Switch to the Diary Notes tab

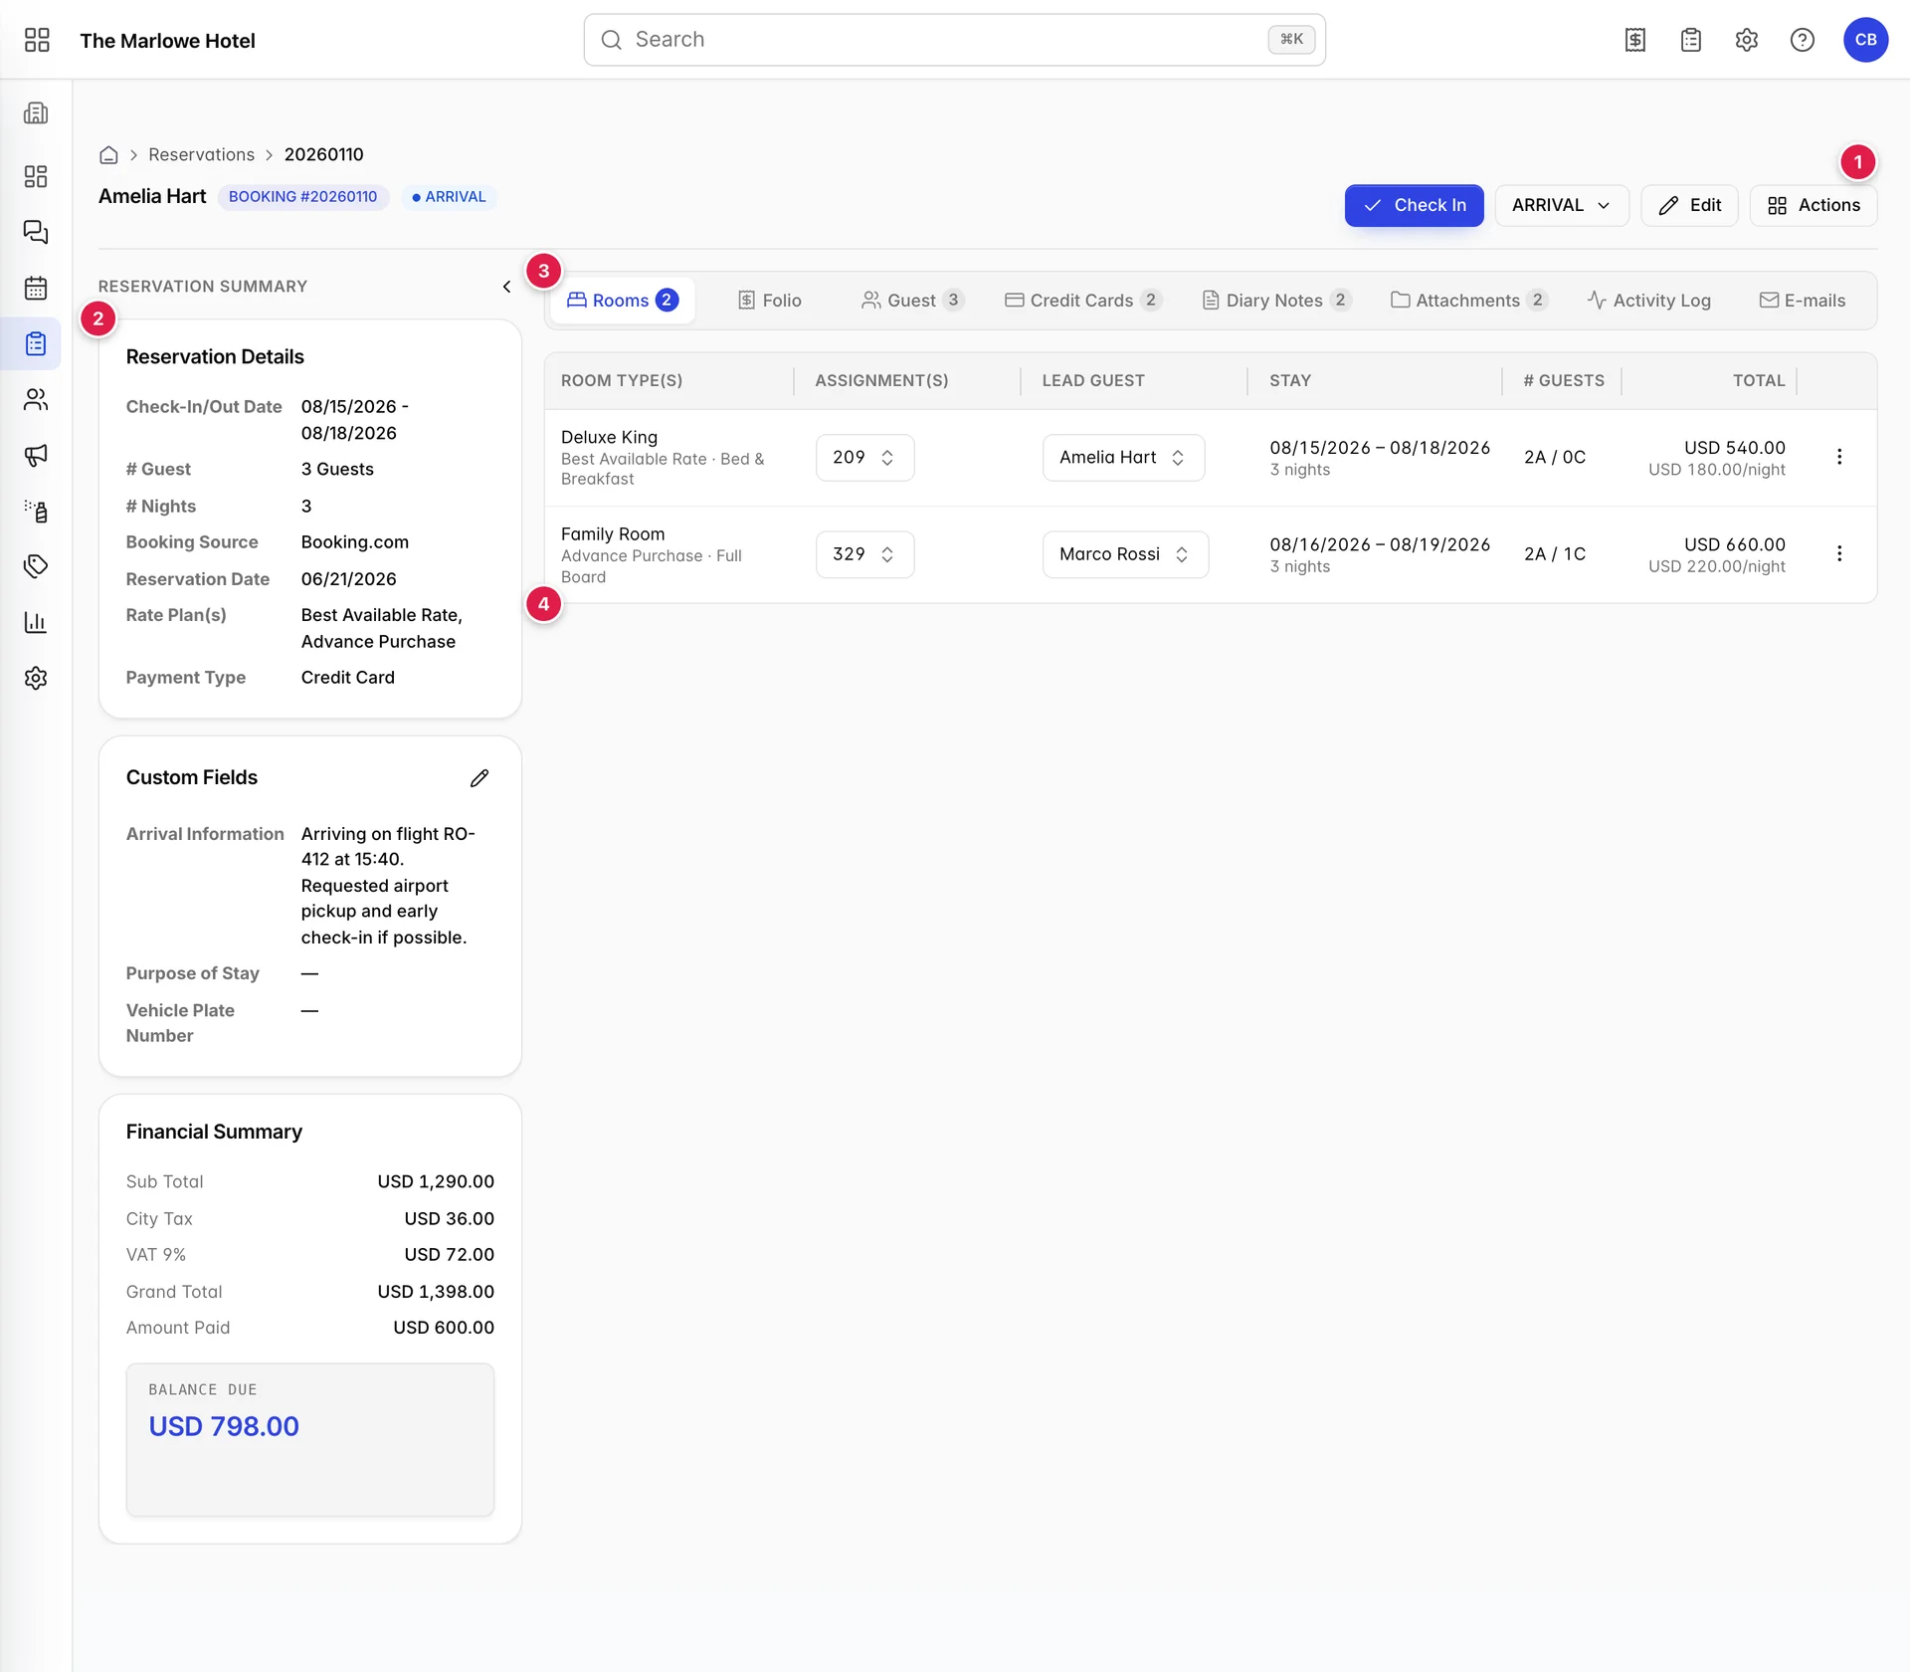tap(1276, 301)
